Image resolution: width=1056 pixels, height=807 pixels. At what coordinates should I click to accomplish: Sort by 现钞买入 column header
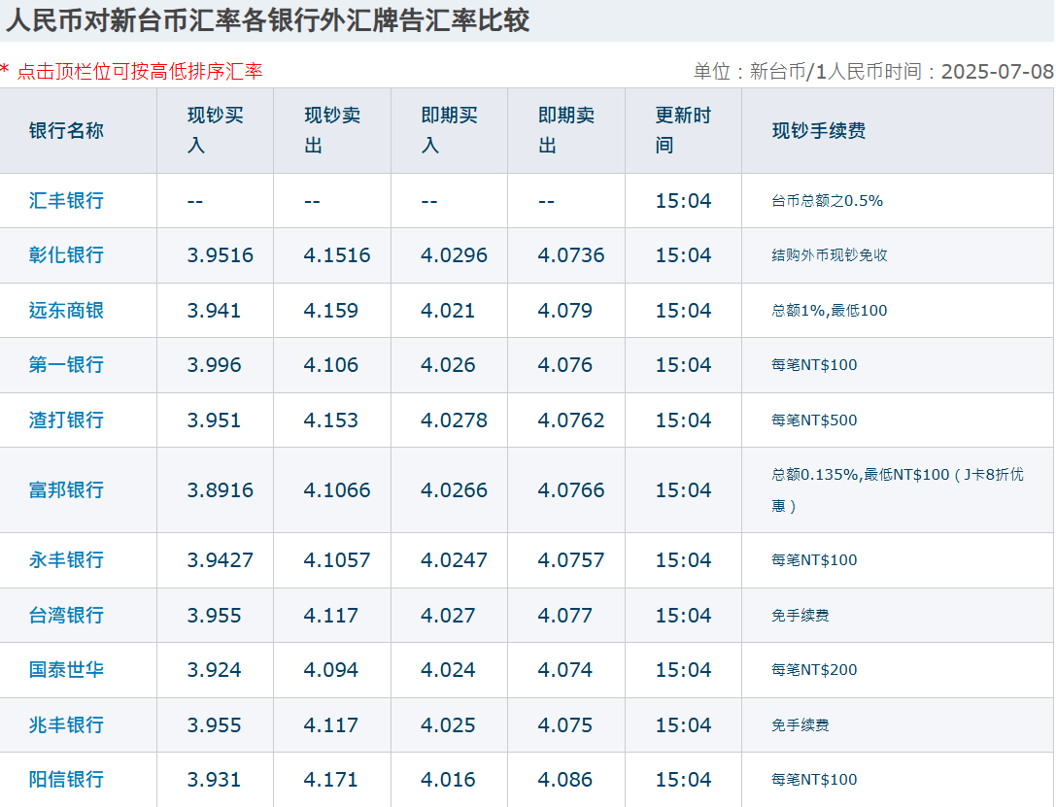pos(215,130)
